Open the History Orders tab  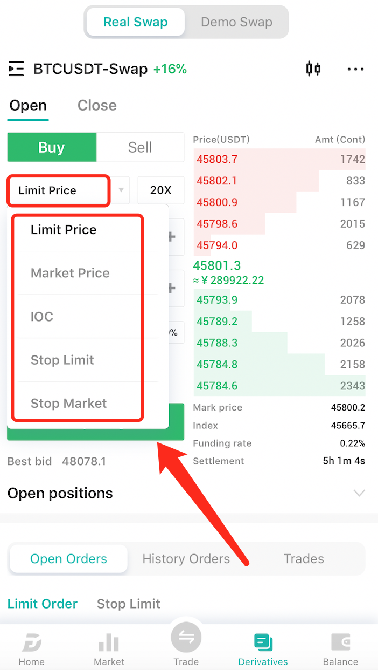[186, 559]
